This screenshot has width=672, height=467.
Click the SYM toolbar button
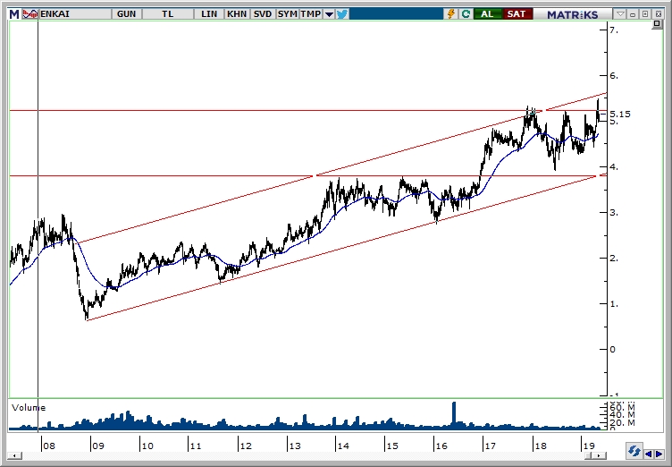coord(287,14)
